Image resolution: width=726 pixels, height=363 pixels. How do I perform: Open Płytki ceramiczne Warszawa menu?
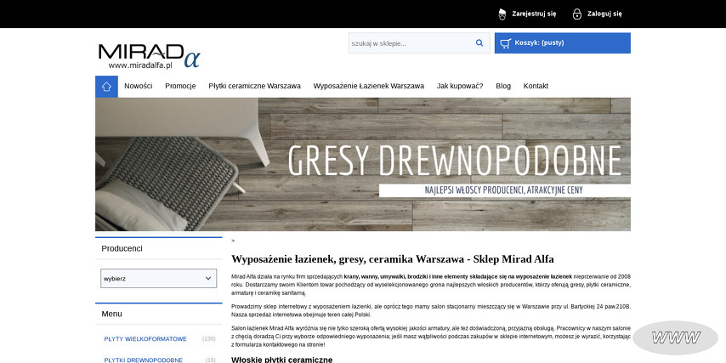255,86
